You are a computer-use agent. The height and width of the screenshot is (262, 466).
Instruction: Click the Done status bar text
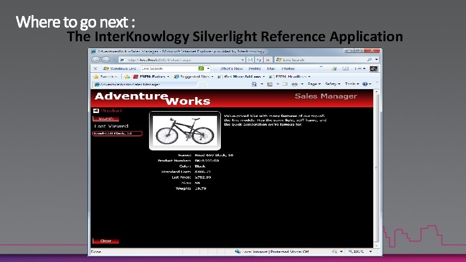tap(96, 252)
